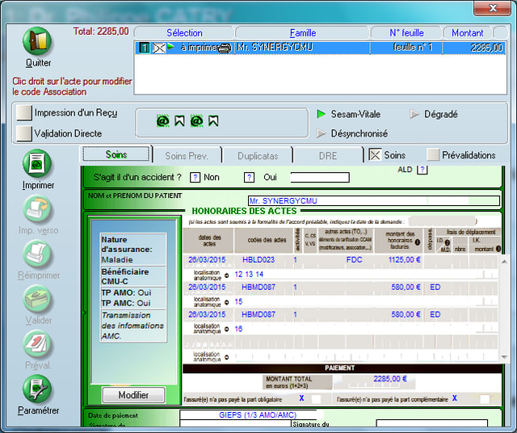This screenshot has width=517, height=433.
Task: Click the printer icon next to 'à imprimer'
Action: pyautogui.click(x=225, y=48)
